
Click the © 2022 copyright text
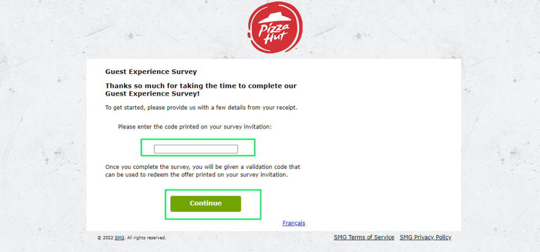(105, 238)
